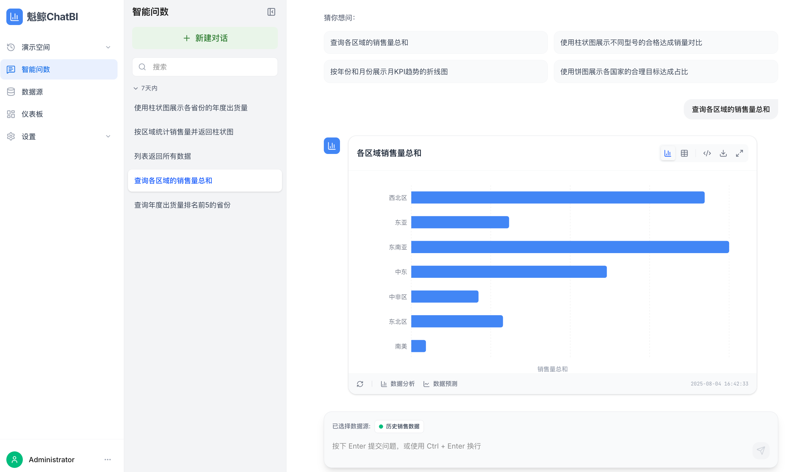Viewport: 801px width, 472px height.
Task: Click the chart title 各区域销售量总和
Action: pos(389,153)
